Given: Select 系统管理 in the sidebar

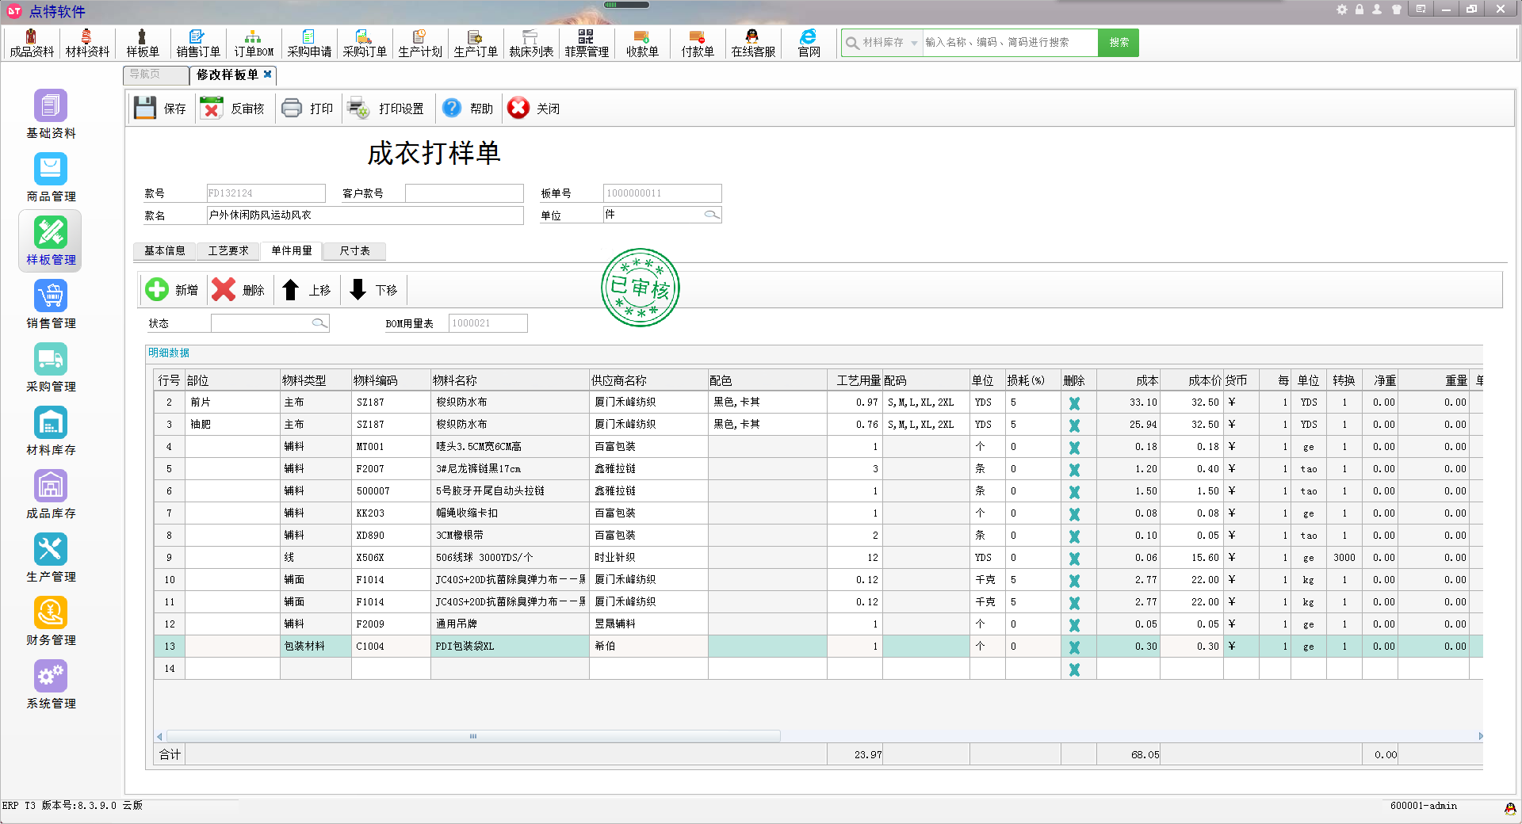Looking at the screenshot, I should (51, 685).
